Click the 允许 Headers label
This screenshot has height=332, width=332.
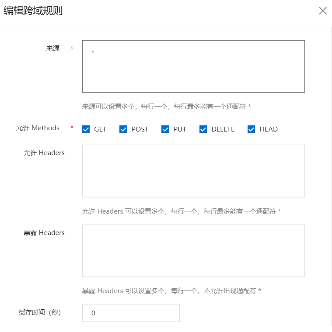(44, 152)
